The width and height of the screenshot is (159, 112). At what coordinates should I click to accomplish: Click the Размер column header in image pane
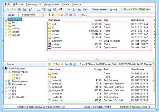pyautogui.click(x=98, y=20)
